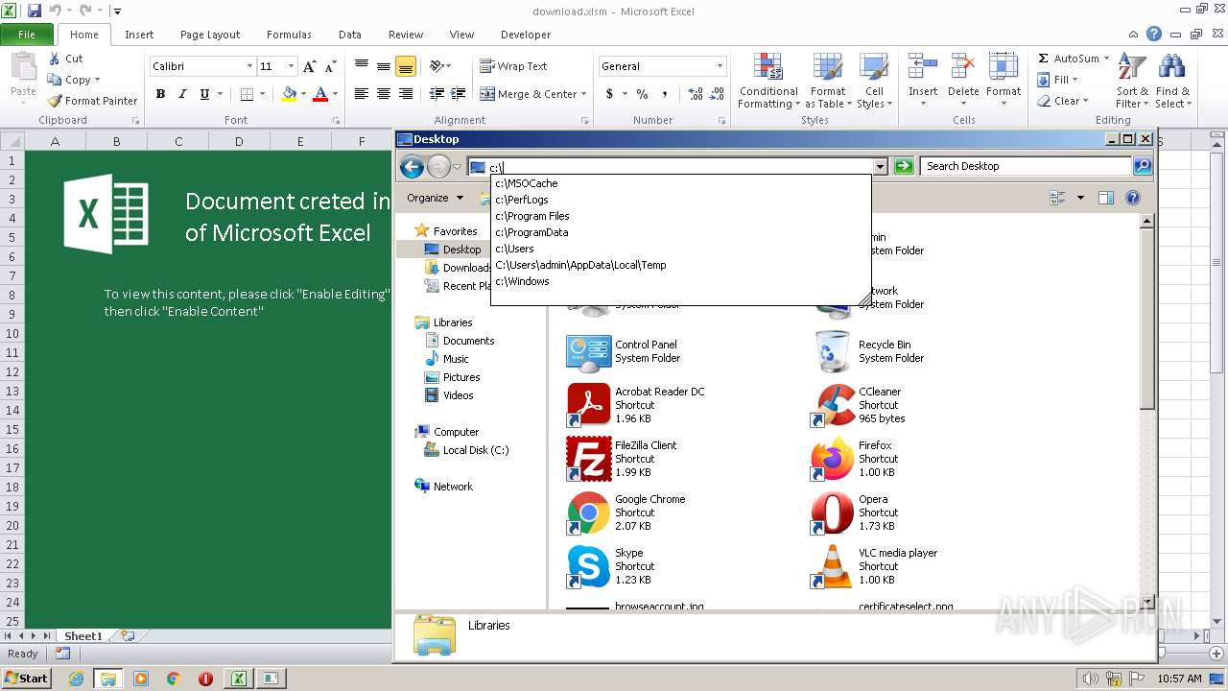Apply the yellow Fill Color swatch
Viewport: 1228px width, 691px height.
click(x=289, y=94)
